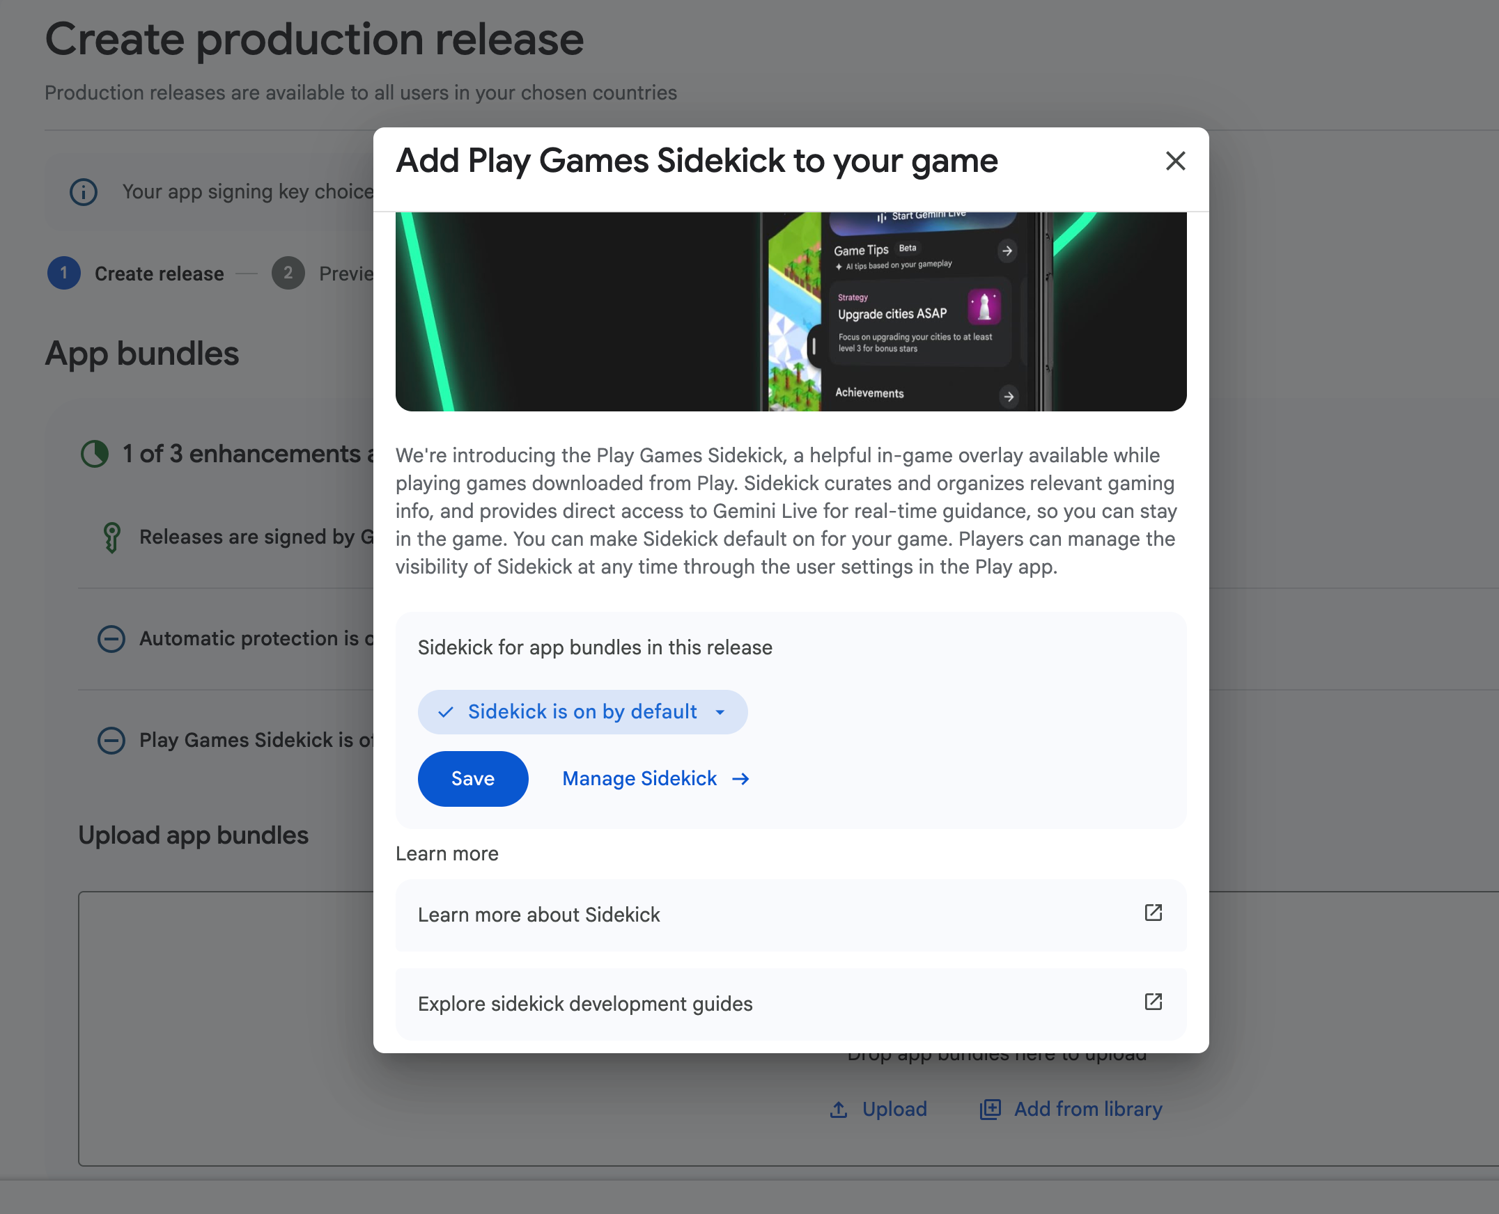Click the 'Automatic protection is' row text

pyautogui.click(x=257, y=638)
